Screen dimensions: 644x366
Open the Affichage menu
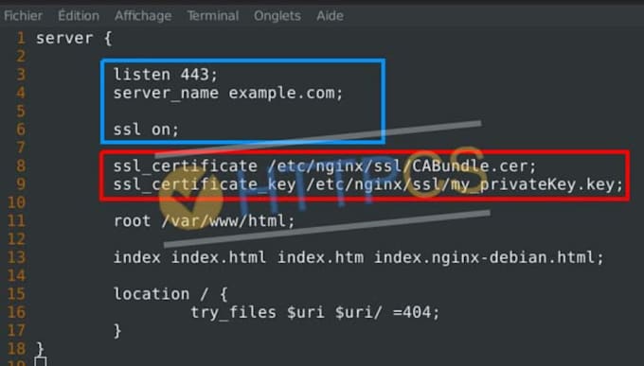pyautogui.click(x=143, y=15)
